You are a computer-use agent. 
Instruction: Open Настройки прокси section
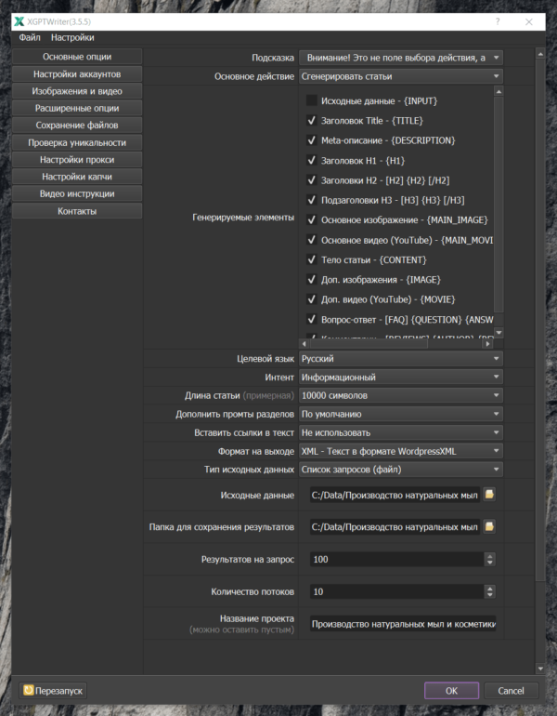tap(77, 159)
